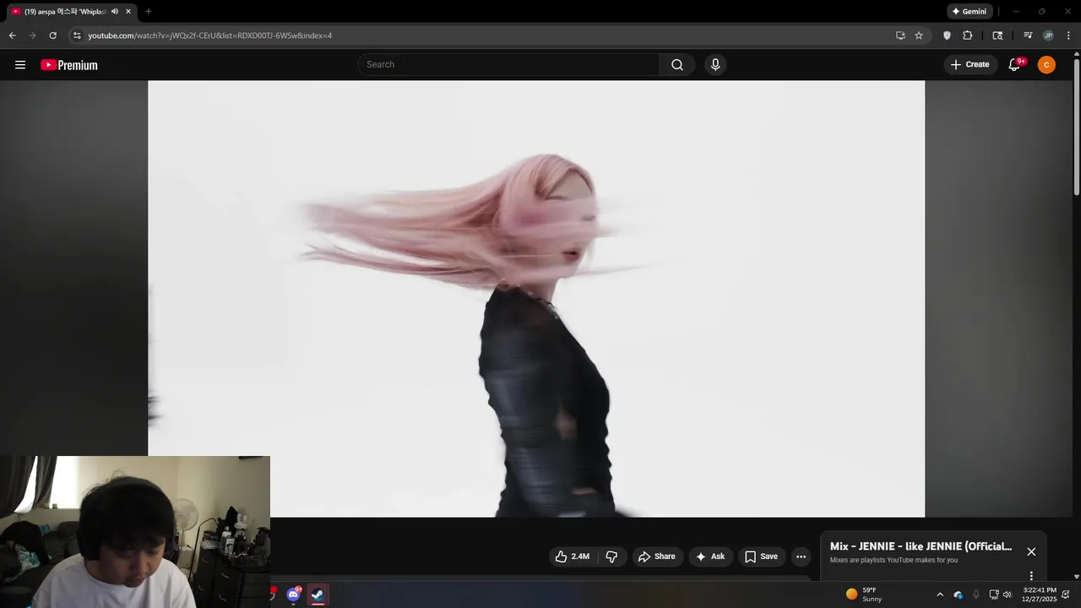Open Chrome JP profile avatar

click(1048, 35)
